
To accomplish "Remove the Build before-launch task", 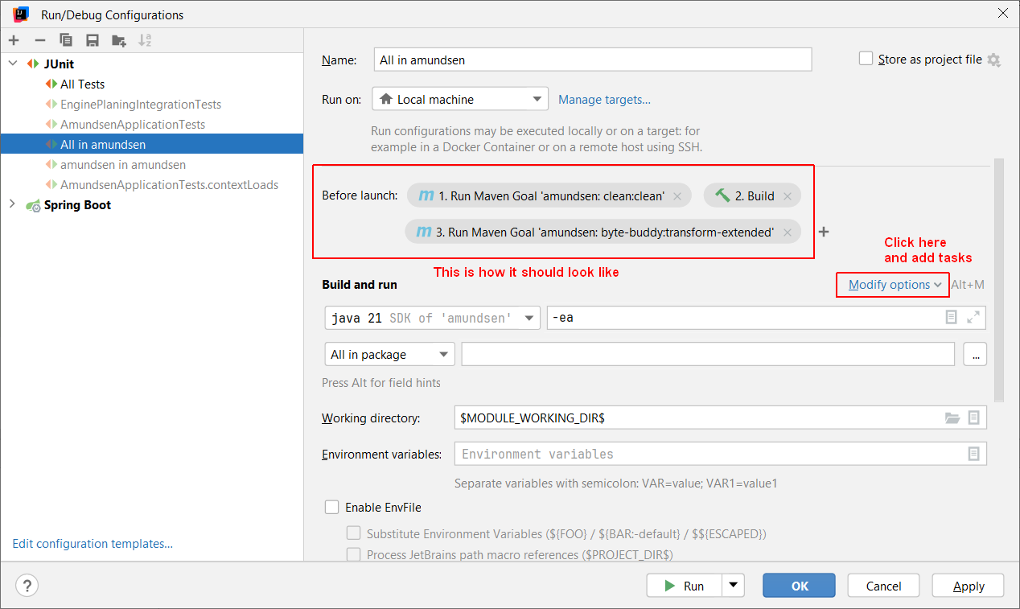I will point(788,196).
